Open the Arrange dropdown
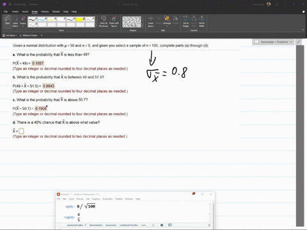307x230 pixels. click(167, 22)
